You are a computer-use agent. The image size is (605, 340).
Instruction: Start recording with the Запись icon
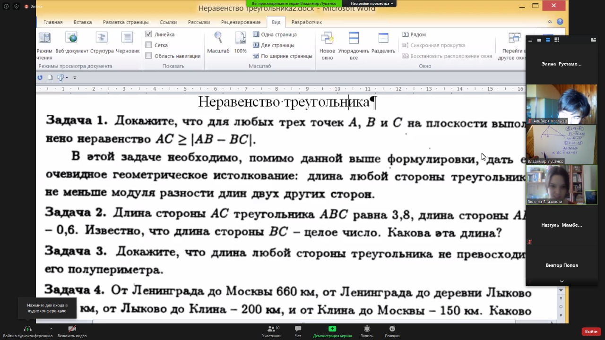pyautogui.click(x=367, y=329)
